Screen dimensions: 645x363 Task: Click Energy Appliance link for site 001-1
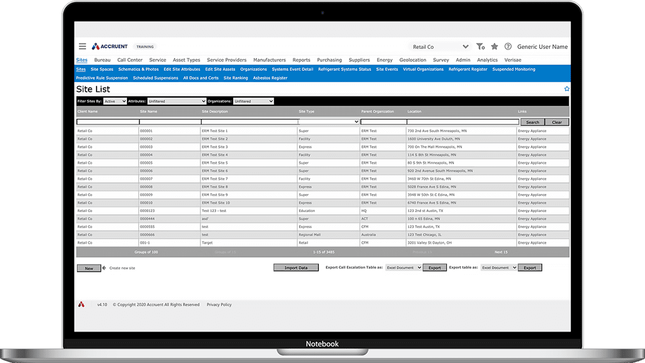point(532,243)
